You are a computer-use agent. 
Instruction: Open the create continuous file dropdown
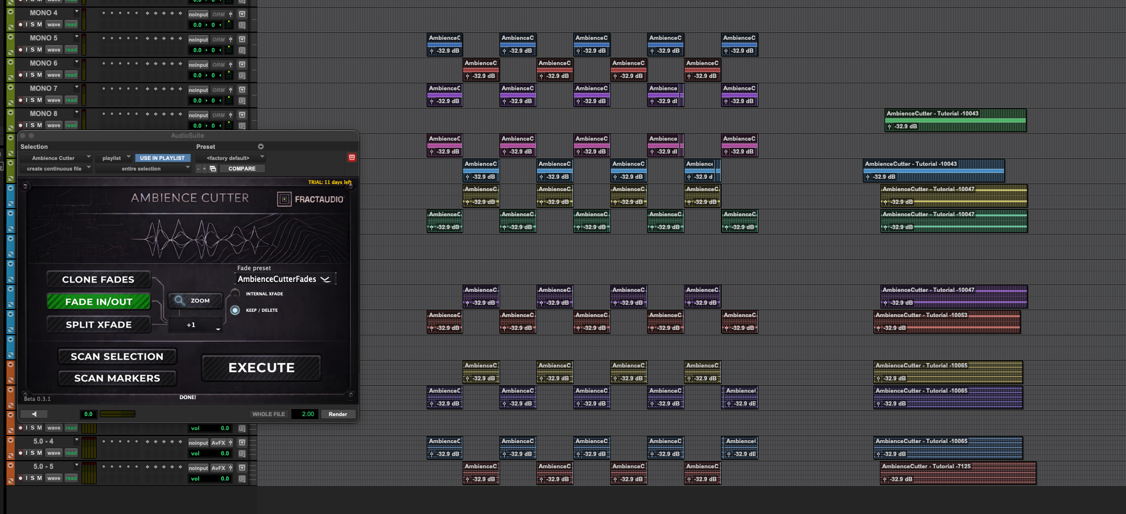pyautogui.click(x=56, y=169)
